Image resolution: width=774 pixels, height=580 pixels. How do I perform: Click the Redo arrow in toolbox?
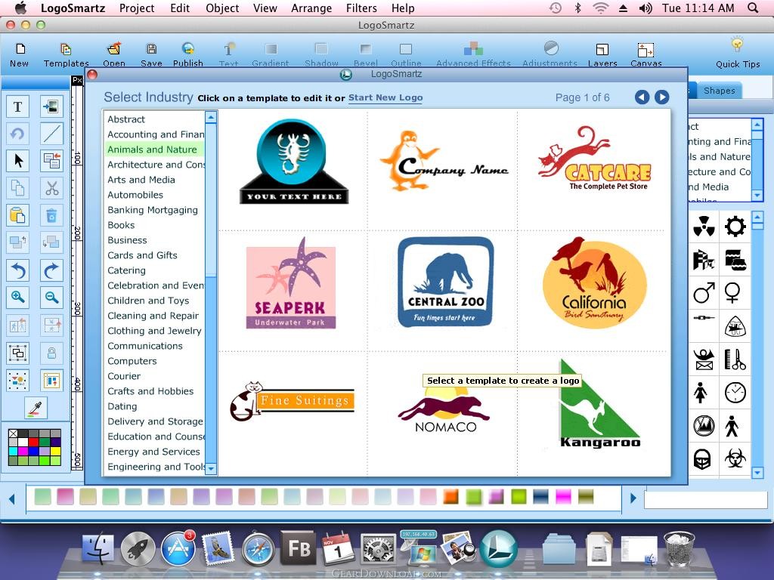tap(51, 270)
